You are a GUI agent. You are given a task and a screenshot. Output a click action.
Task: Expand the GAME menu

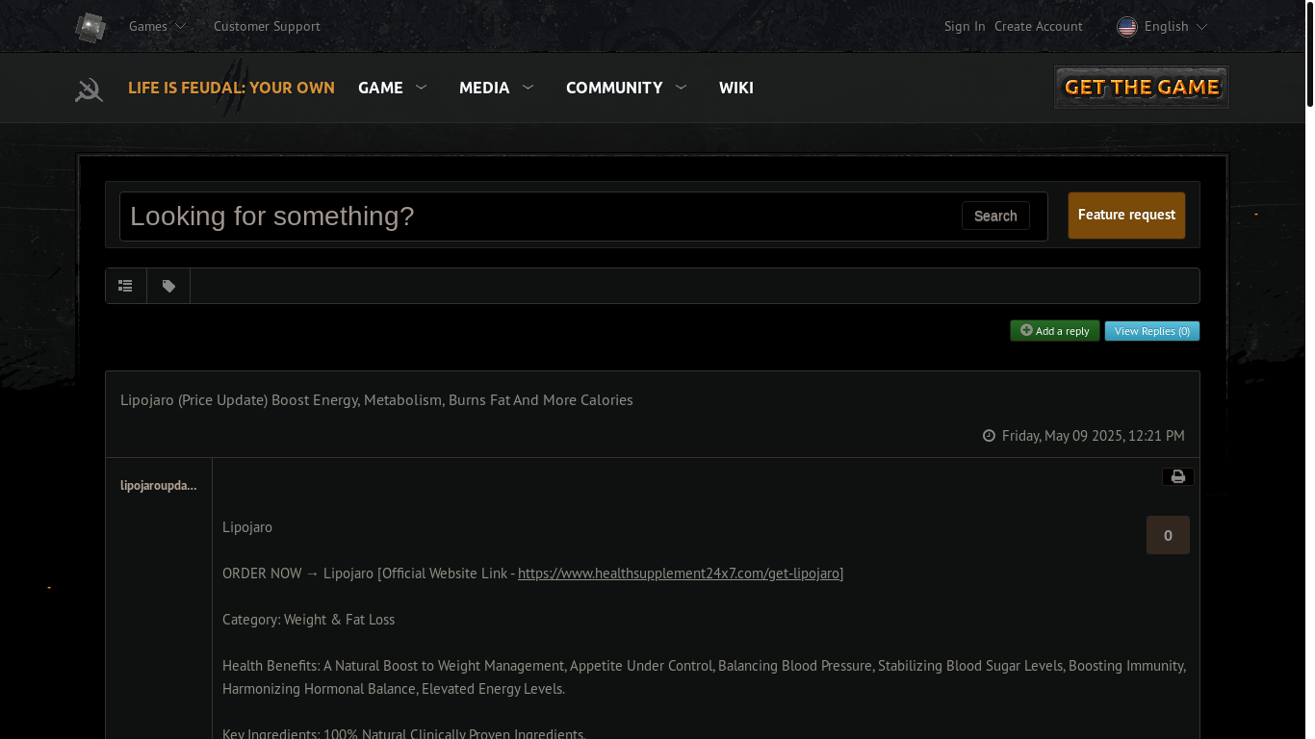point(392,88)
